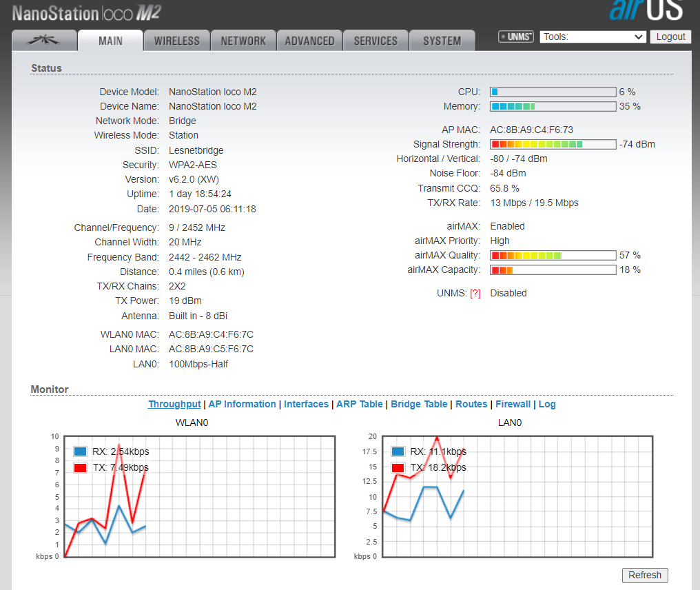Click the Logout button
This screenshot has width=700, height=590.
(670, 37)
